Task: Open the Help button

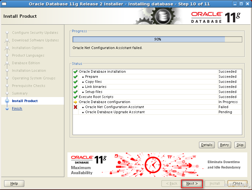Action: pos(14,184)
